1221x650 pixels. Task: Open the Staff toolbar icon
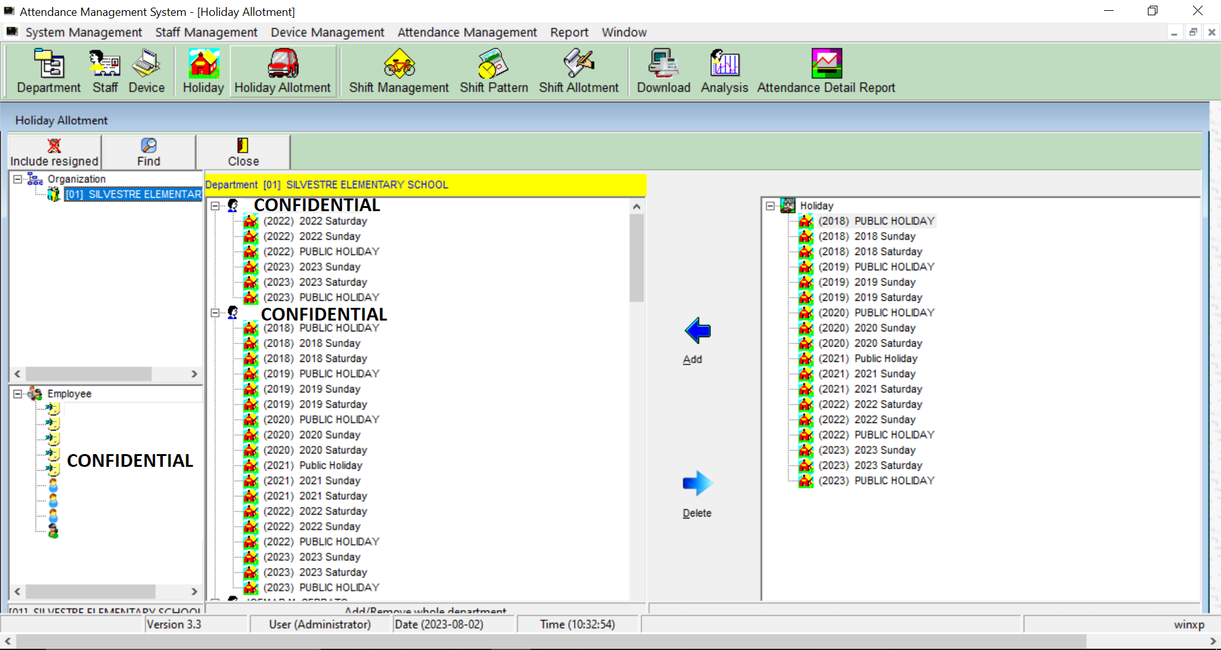105,71
